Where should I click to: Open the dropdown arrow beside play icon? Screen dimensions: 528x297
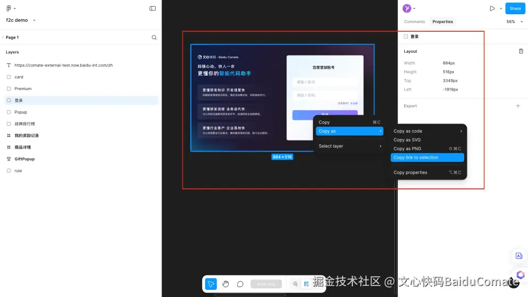(501, 8)
